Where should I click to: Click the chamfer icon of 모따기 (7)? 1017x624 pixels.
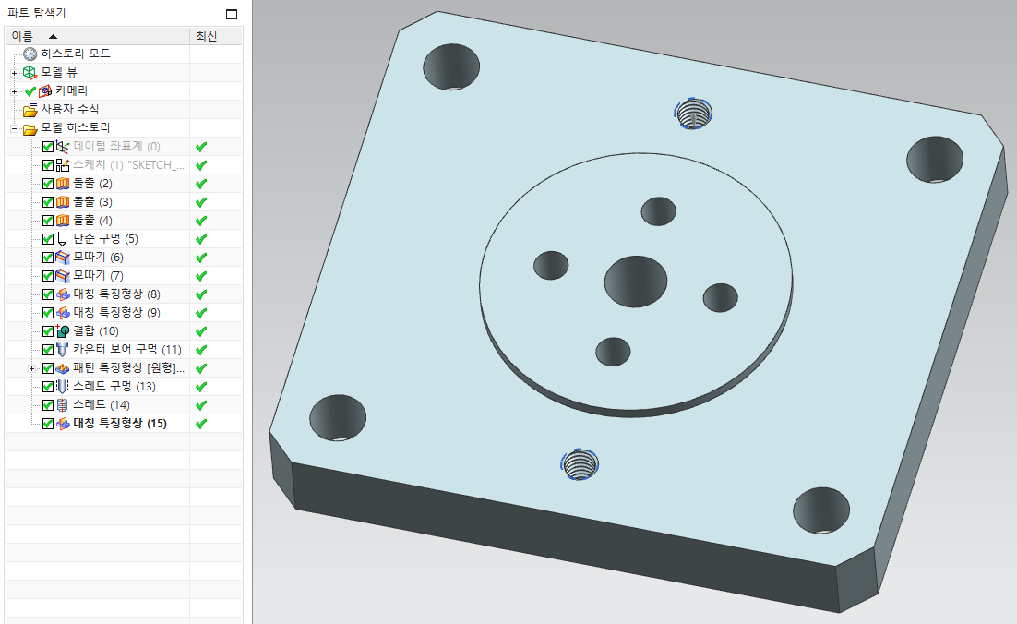tap(62, 276)
